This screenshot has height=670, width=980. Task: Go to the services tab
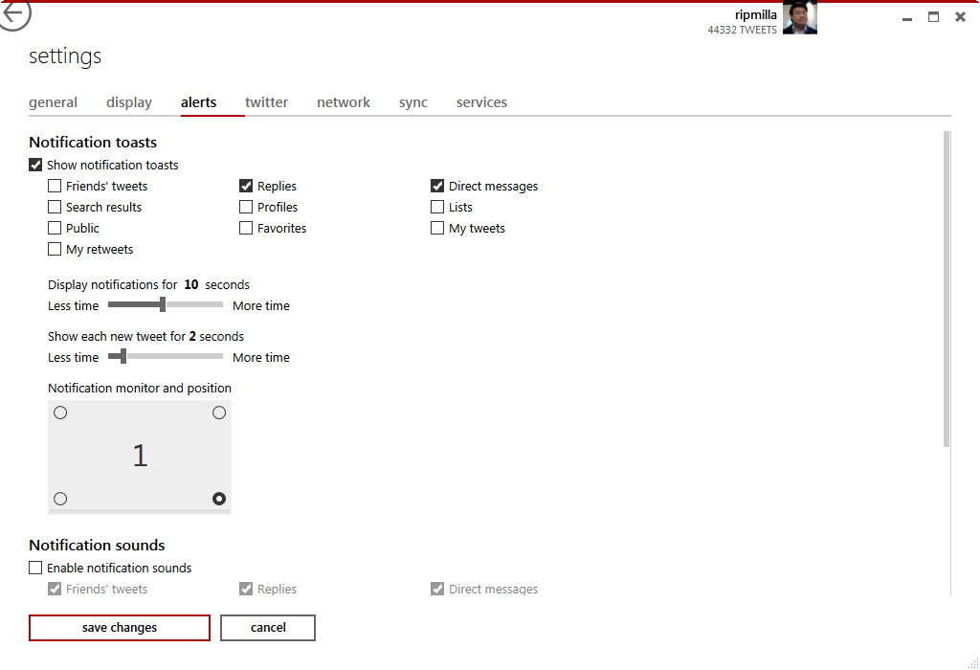[x=481, y=102]
